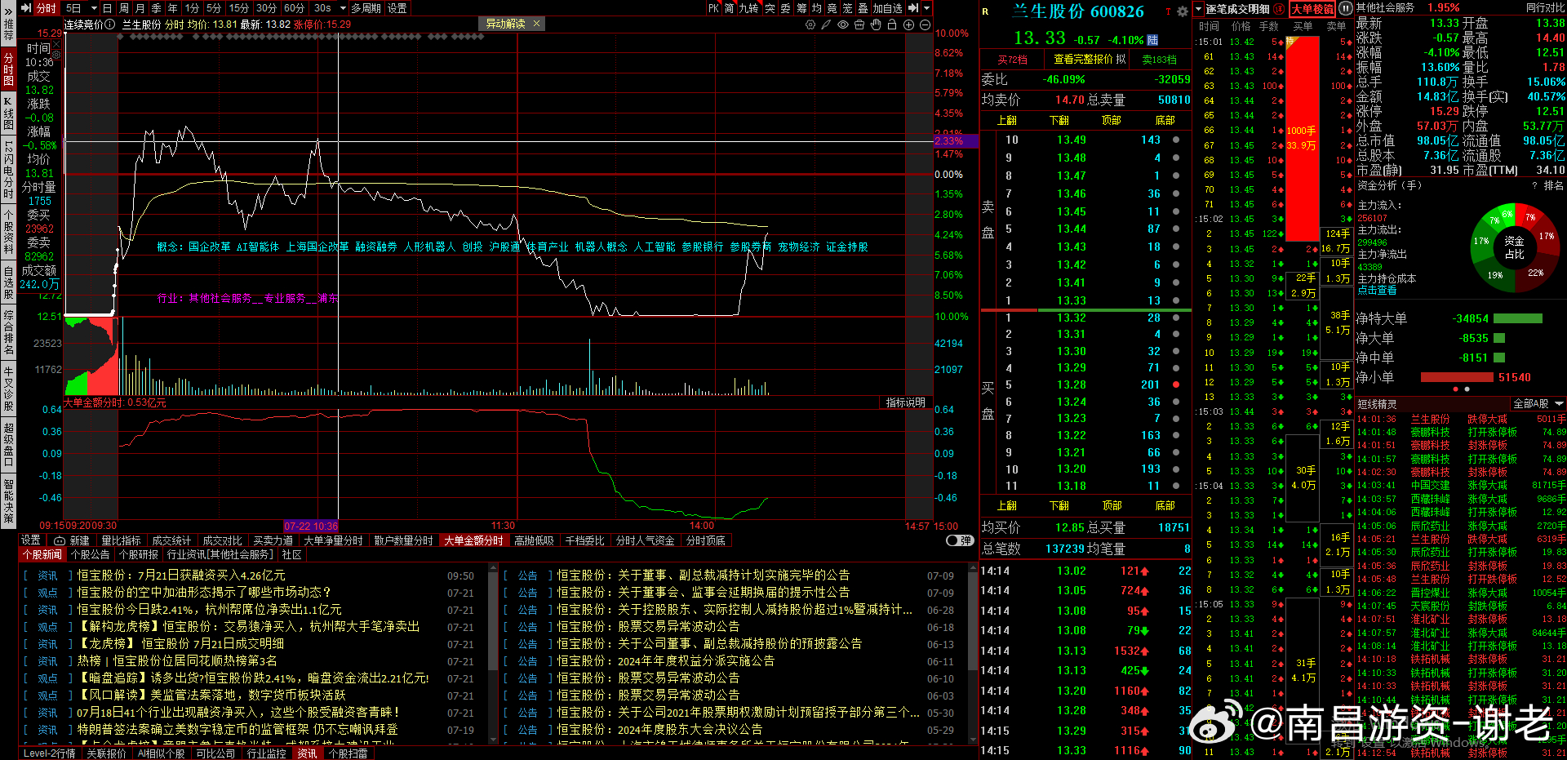
Task: Open 指标说明 indicator description
Action: click(906, 402)
